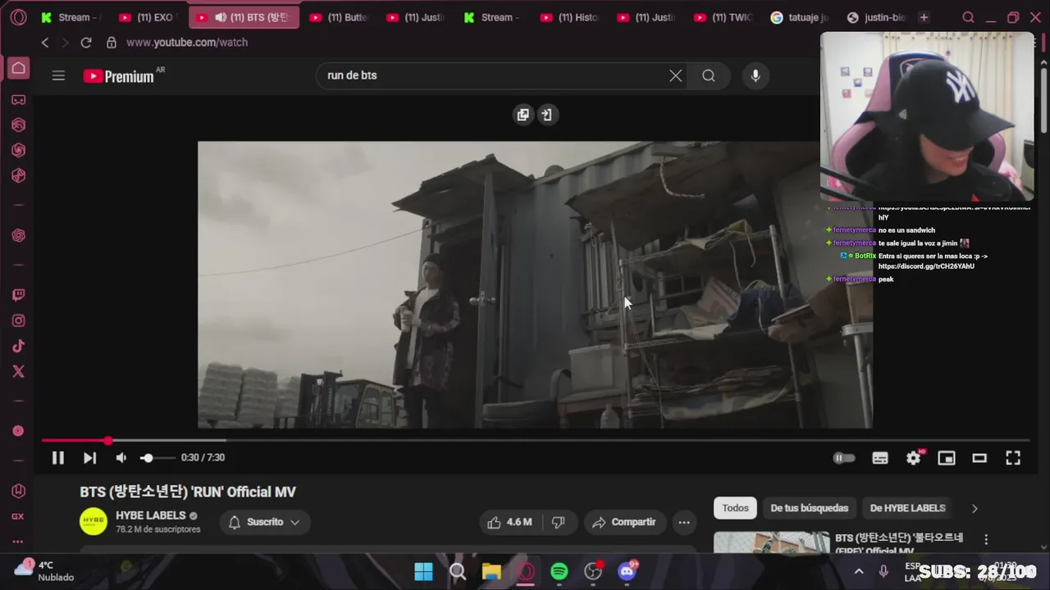Open the GX Corner sidebar icon
Screen dimensions: 1050x590
pyautogui.click(x=18, y=100)
